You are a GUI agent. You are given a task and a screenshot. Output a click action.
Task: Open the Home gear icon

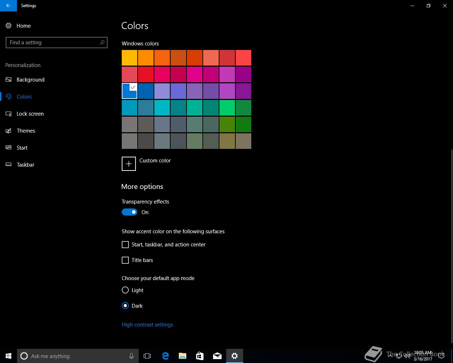(x=8, y=26)
